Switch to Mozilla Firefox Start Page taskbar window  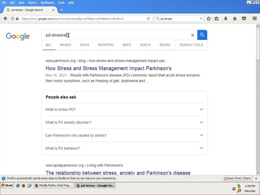[x=54, y=185]
